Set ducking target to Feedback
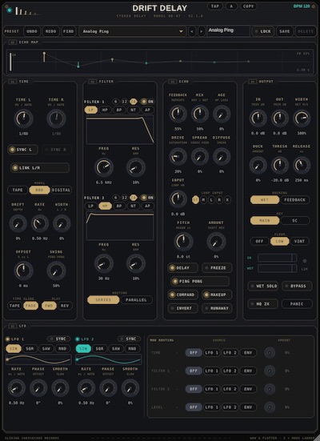Image resolution: width=320 pixels, height=441 pixels. click(294, 200)
